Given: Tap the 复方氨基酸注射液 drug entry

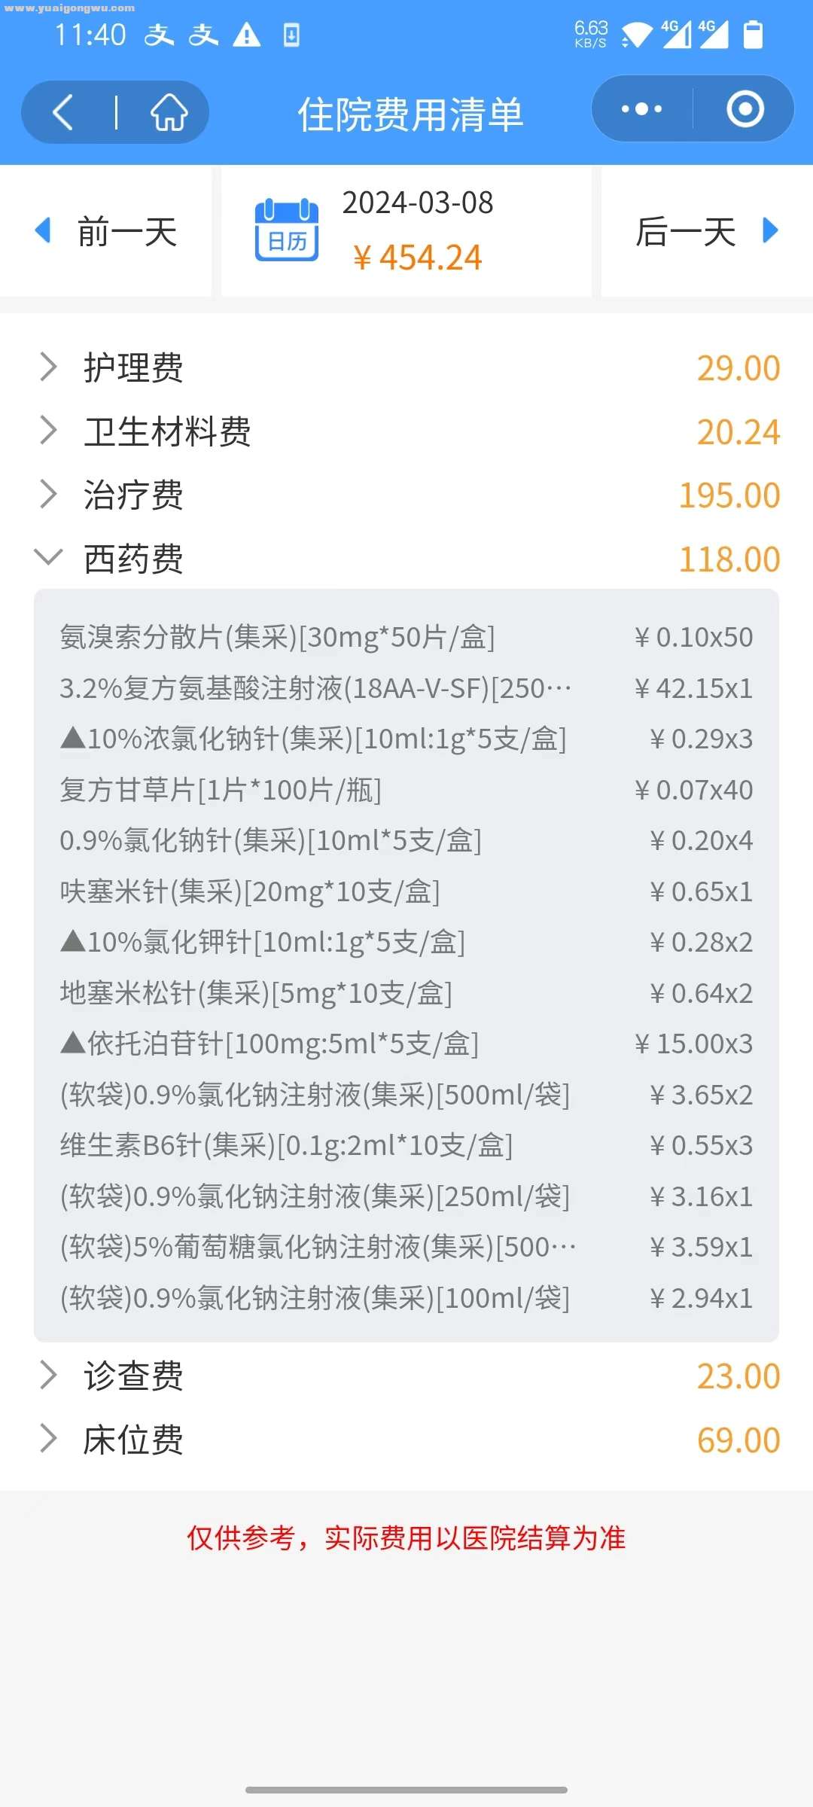Looking at the screenshot, I should [x=406, y=688].
